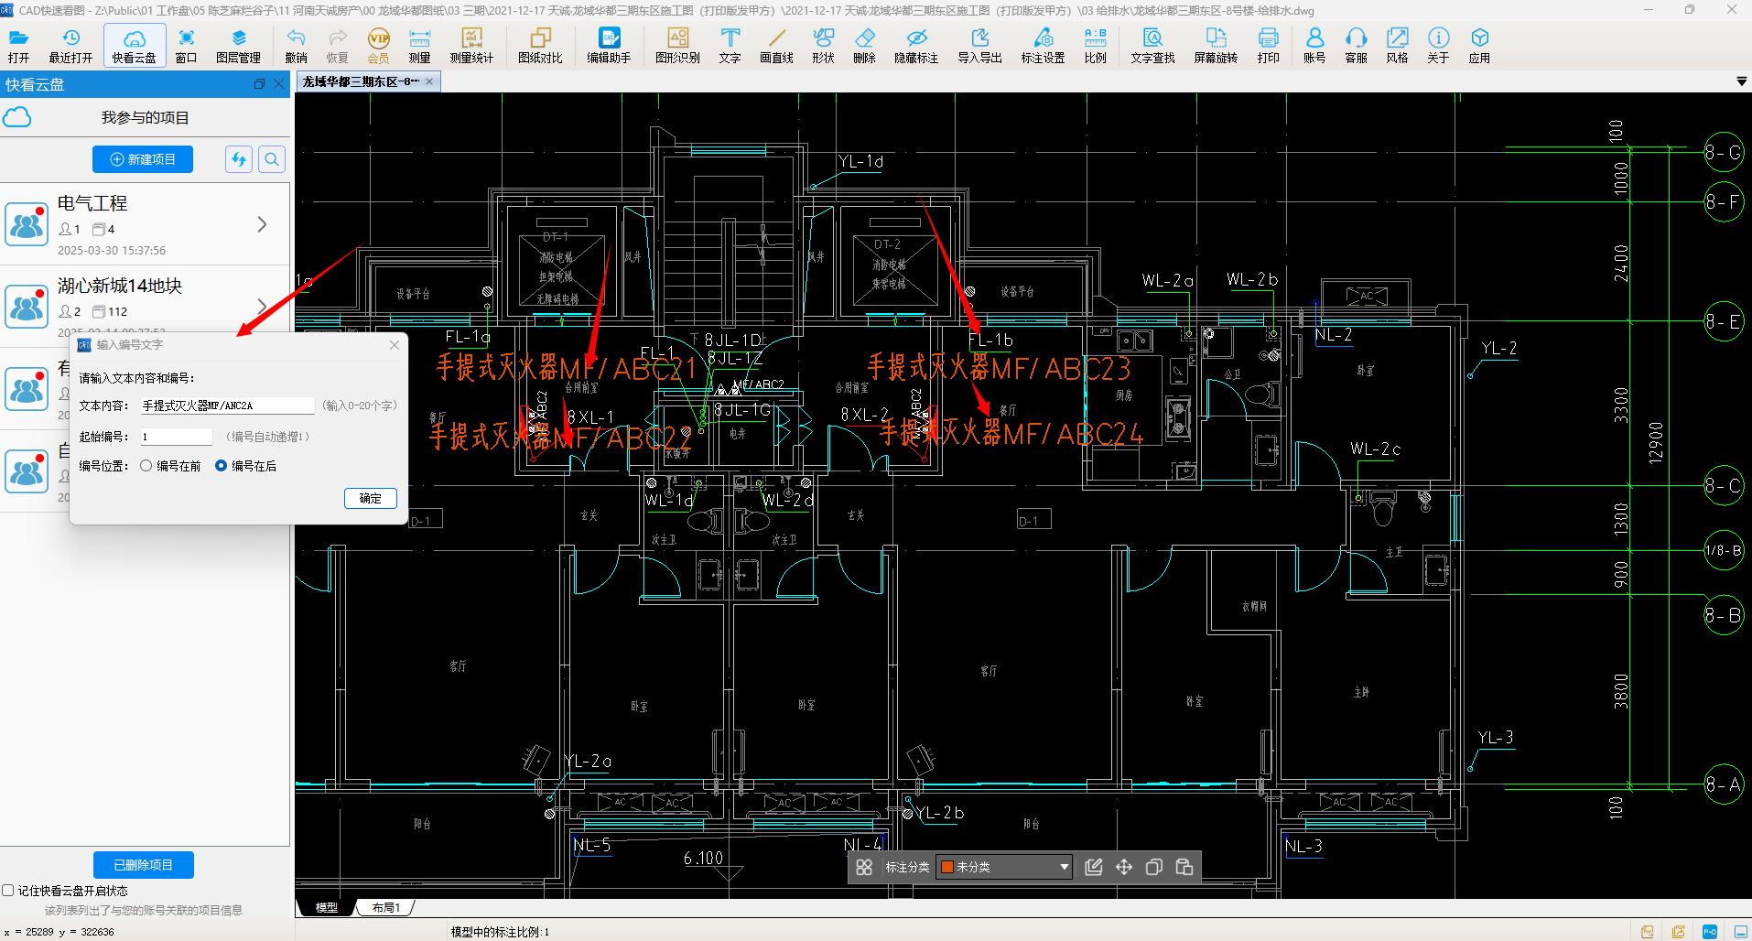Select the 编号在前 radio option

[x=146, y=466]
